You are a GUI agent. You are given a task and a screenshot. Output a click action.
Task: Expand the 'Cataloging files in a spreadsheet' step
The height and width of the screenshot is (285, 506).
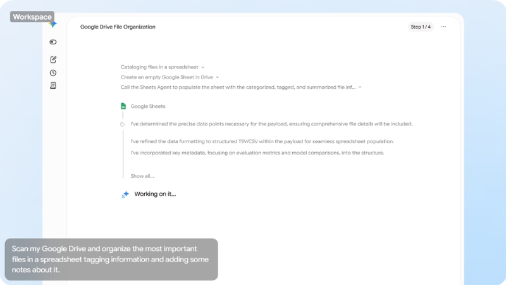coord(163,67)
